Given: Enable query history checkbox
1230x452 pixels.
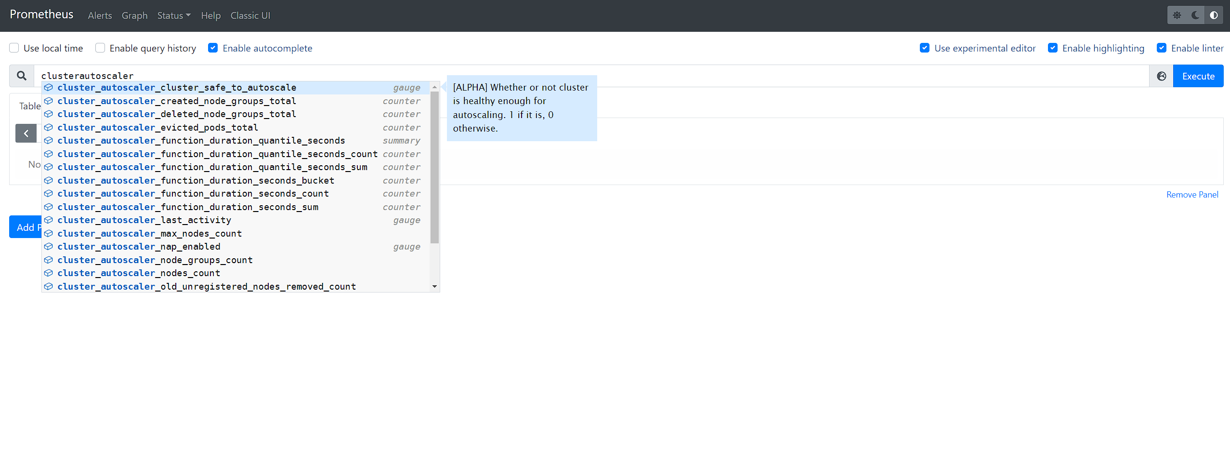Looking at the screenshot, I should [x=100, y=48].
